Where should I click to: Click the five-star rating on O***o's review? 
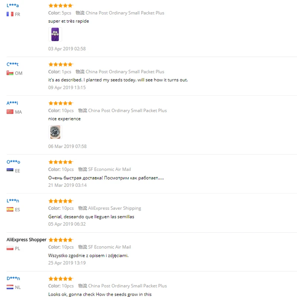[61, 162]
